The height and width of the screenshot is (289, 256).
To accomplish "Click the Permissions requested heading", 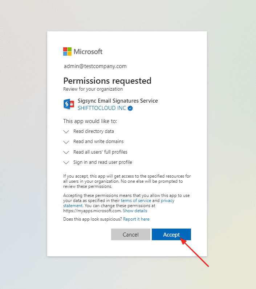I will pos(107,80).
